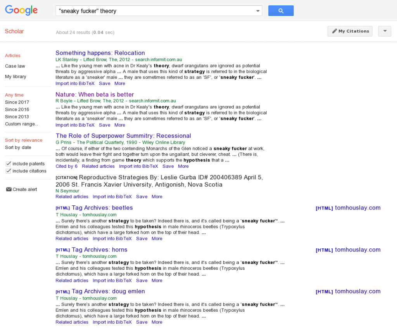Save the Reproductive Strategies citation
Image resolution: width=397 pixels, height=328 pixels.
142,197
